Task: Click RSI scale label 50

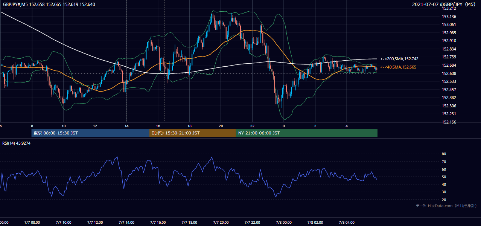Action: 444,177
